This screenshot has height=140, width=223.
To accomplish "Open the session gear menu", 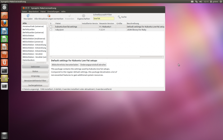I will pos(221,1).
